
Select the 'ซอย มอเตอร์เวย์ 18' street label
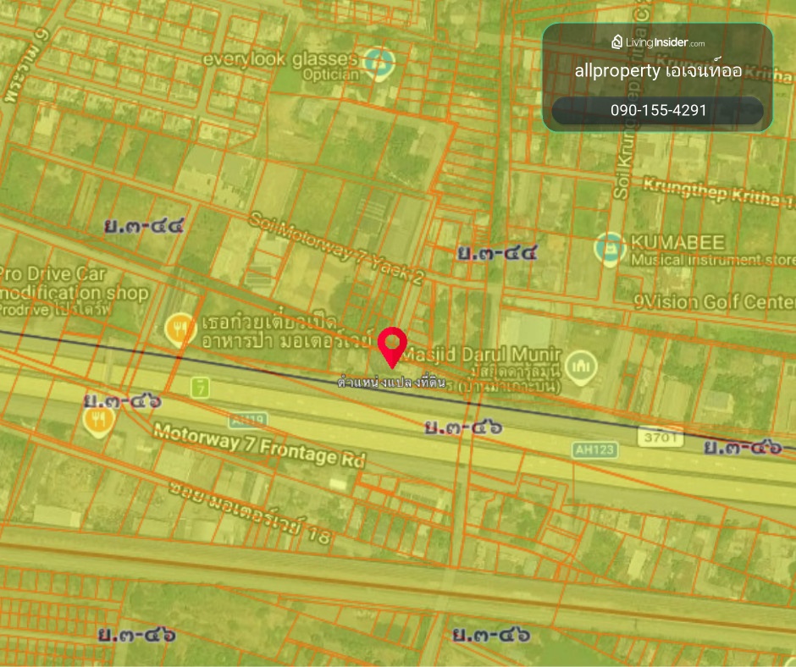pyautogui.click(x=251, y=513)
